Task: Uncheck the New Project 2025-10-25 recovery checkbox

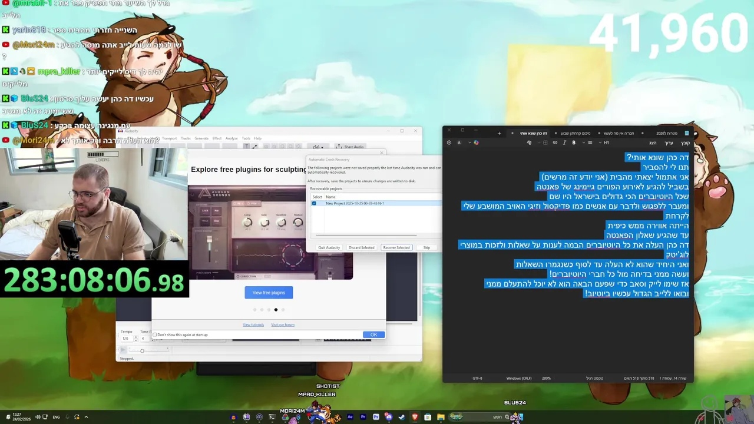Action: coord(314,203)
